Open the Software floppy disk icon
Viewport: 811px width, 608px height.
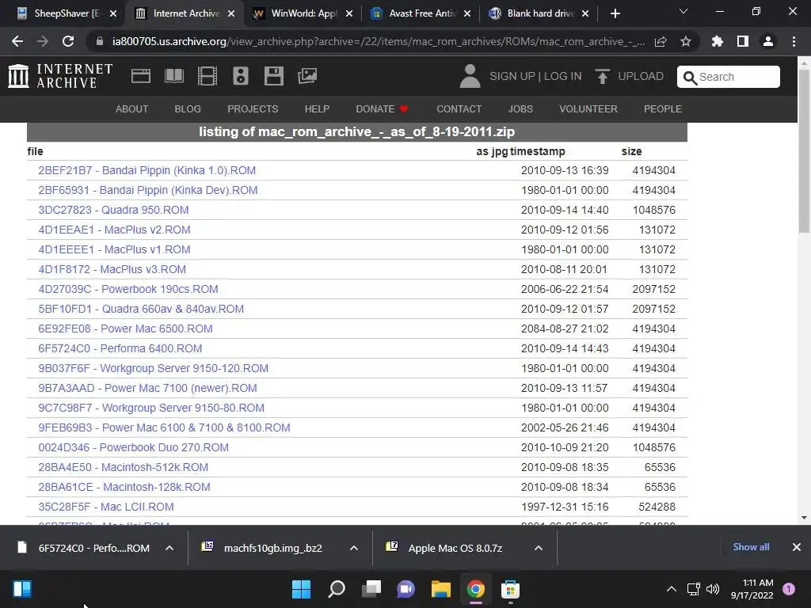273,76
